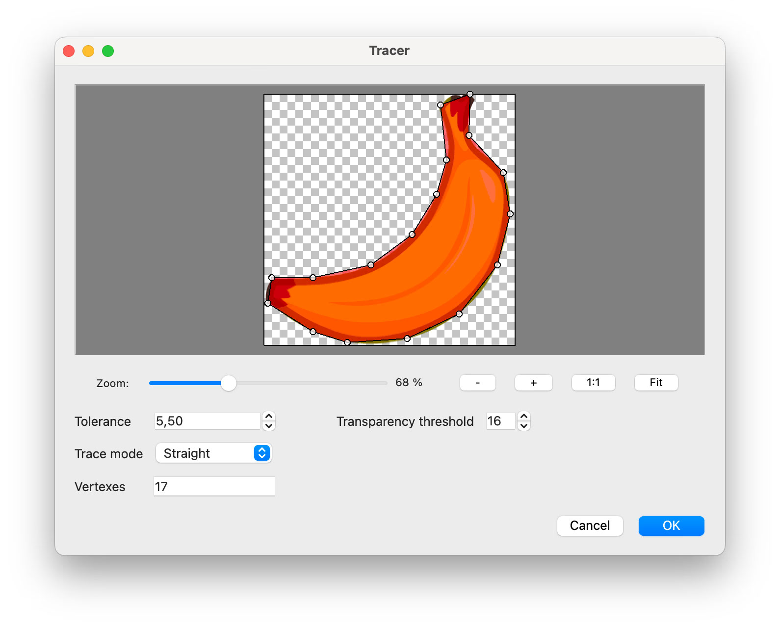Focus the Tolerance value field
This screenshot has height=628, width=780.
(207, 421)
